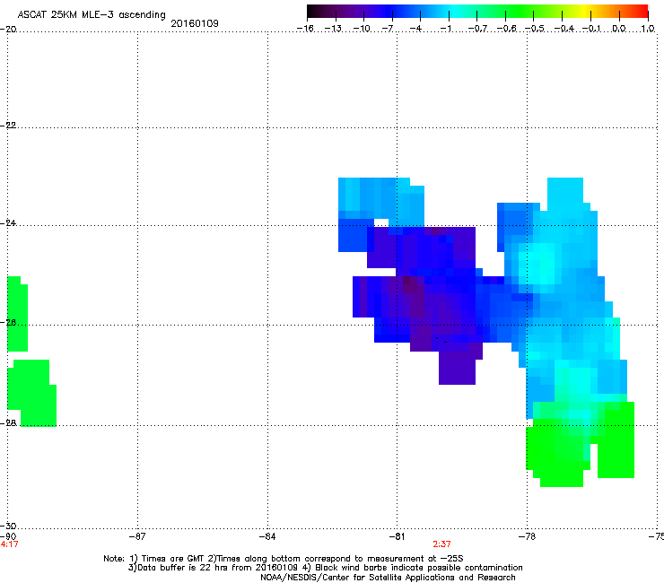Click the '-28' latitude axis label
The height and width of the screenshot is (583, 664).
[x=8, y=423]
